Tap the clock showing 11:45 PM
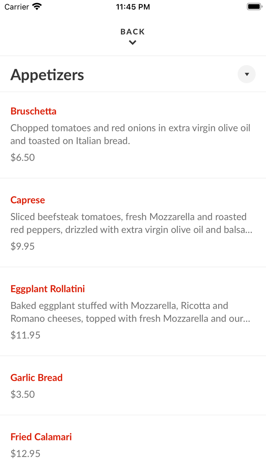This screenshot has width=266, height=474. [x=133, y=6]
